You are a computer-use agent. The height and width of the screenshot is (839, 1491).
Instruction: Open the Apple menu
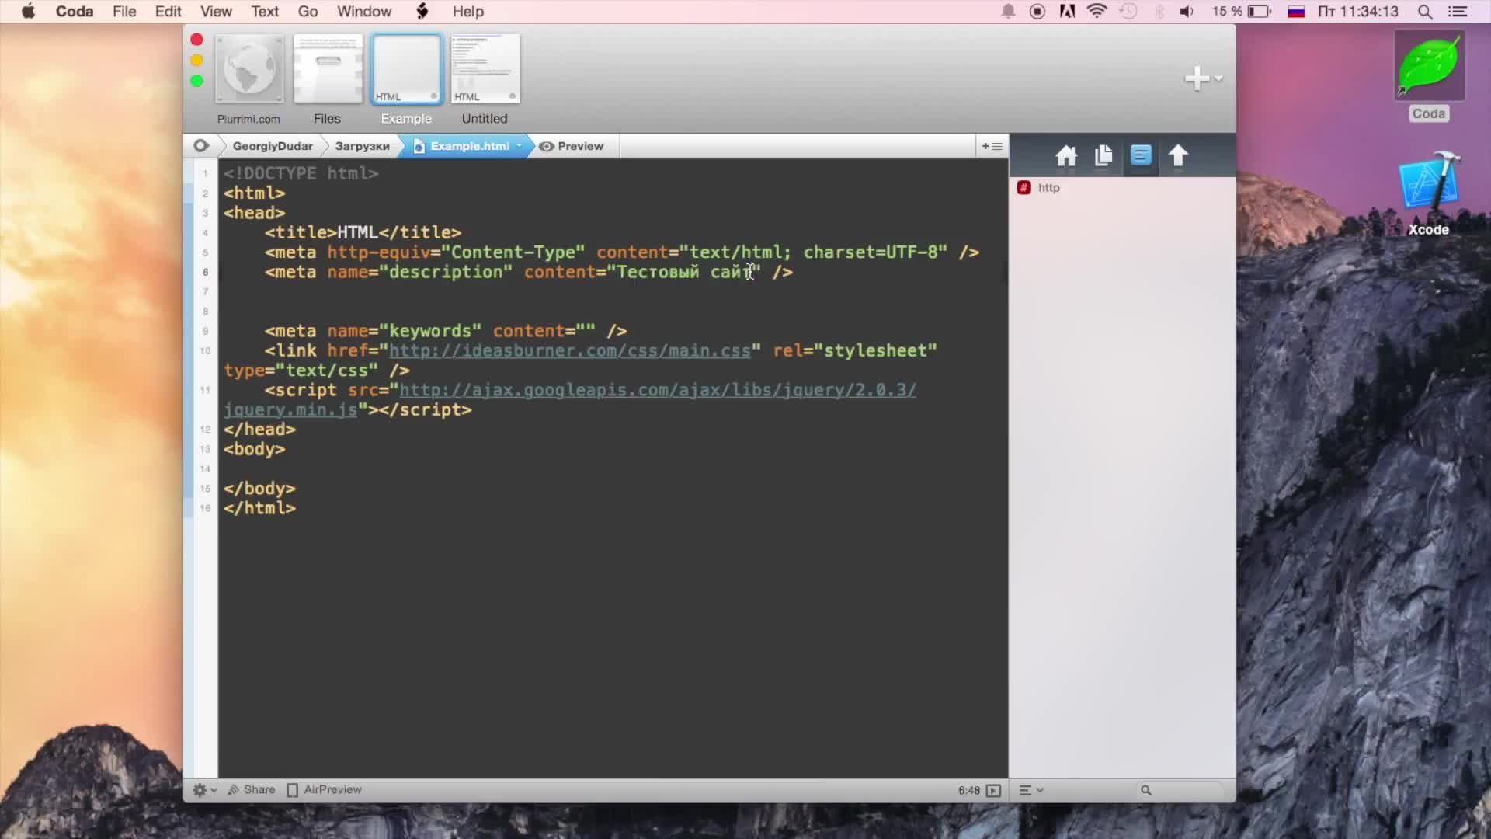pos(28,12)
